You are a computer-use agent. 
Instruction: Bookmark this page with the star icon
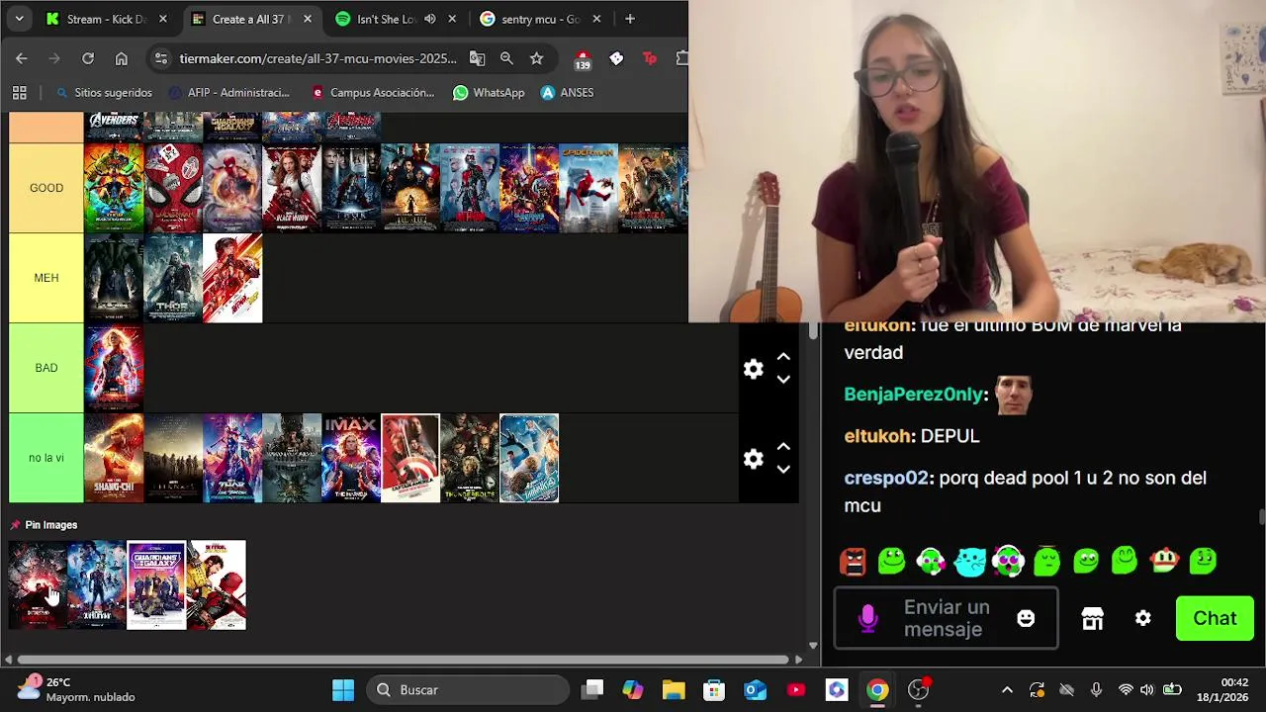[x=536, y=58]
